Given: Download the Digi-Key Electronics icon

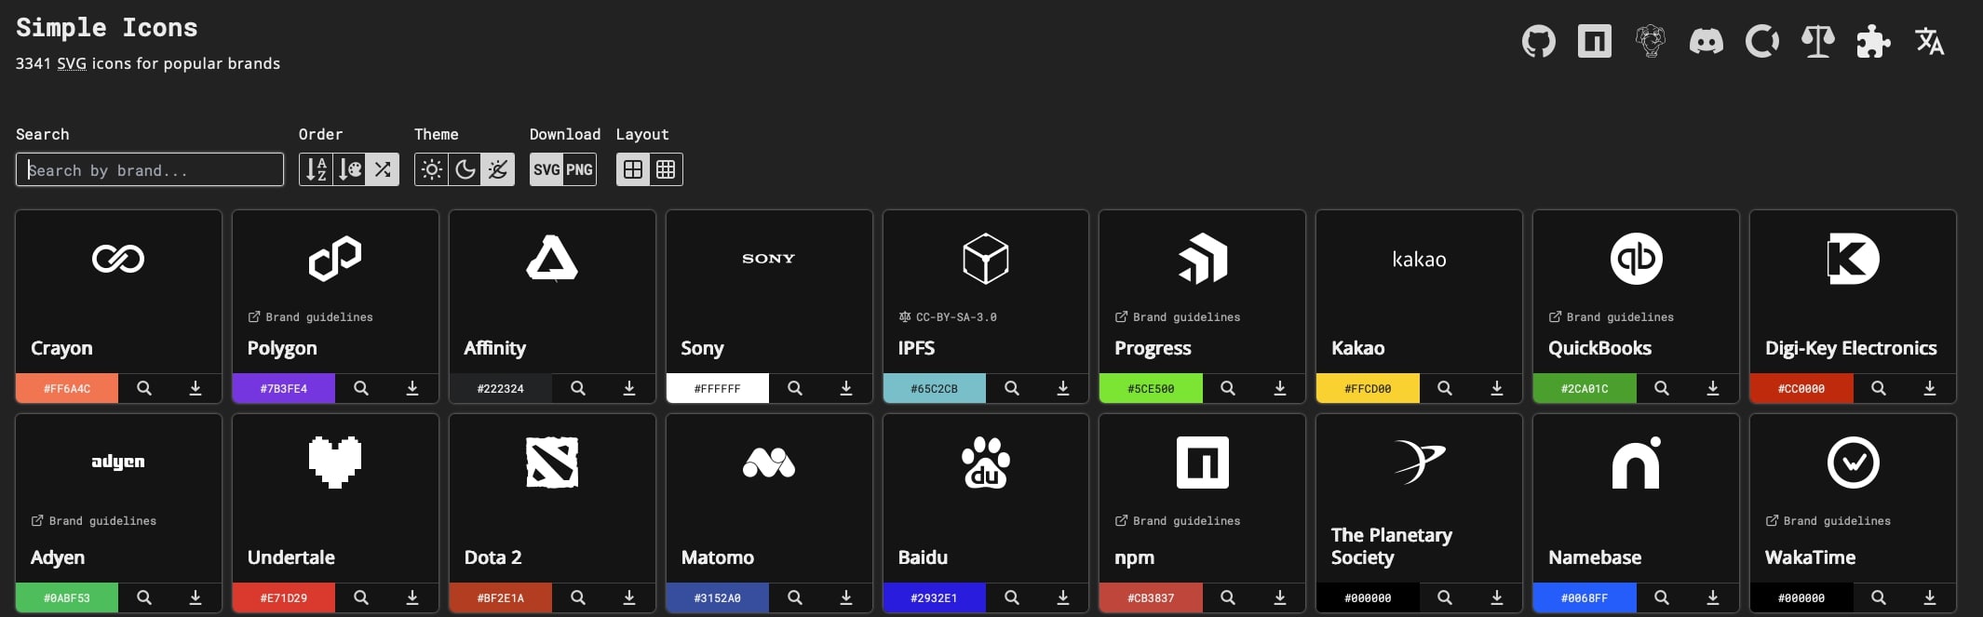Looking at the screenshot, I should coord(1930,388).
